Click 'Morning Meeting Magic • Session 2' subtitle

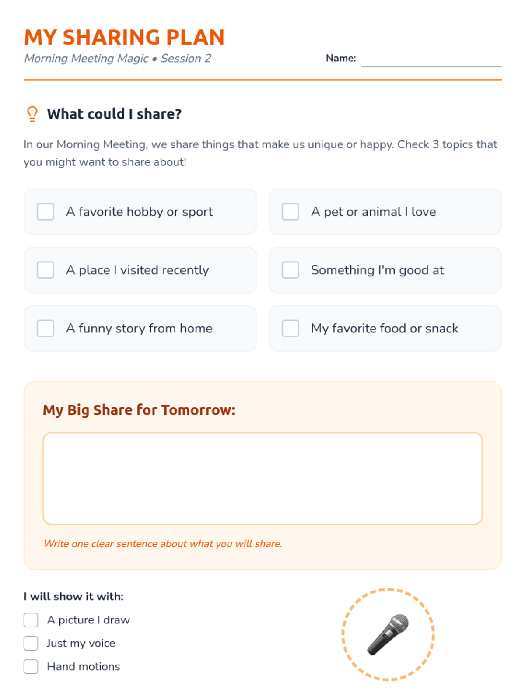(118, 58)
